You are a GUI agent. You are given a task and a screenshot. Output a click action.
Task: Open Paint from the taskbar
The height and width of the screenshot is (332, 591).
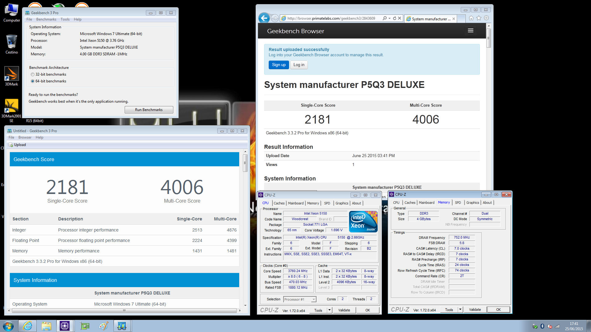pos(103,326)
